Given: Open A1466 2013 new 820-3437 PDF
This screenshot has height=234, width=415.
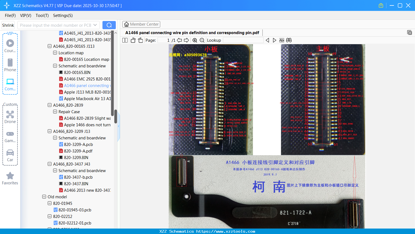Looking at the screenshot, I should [85, 190].
